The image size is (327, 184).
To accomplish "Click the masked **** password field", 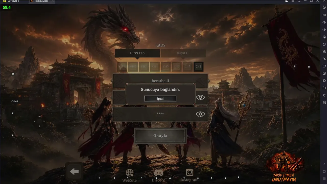I will pos(160,114).
